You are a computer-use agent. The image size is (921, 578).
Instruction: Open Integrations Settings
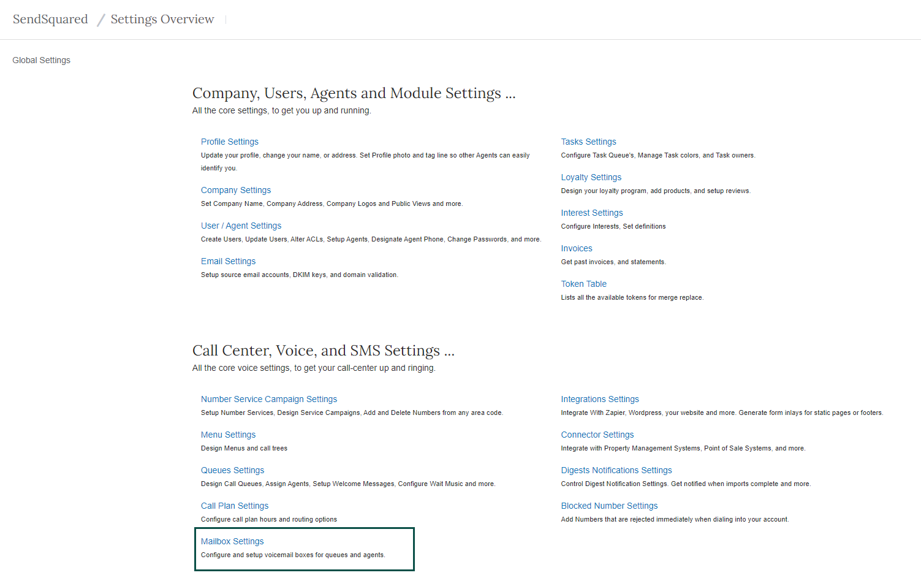point(599,399)
